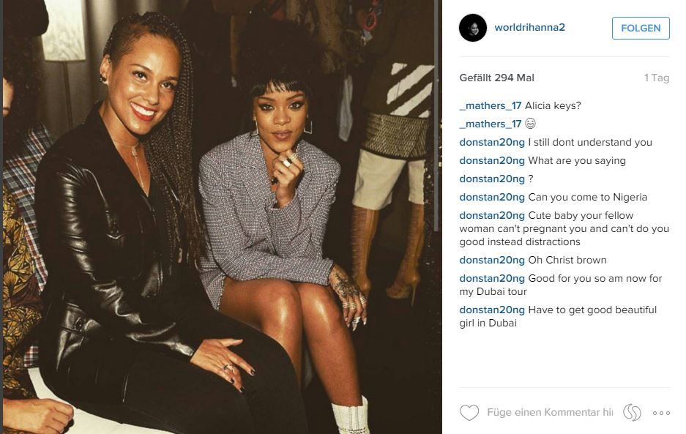Click donstan20ng beside the lone question mark comment

pos(492,179)
